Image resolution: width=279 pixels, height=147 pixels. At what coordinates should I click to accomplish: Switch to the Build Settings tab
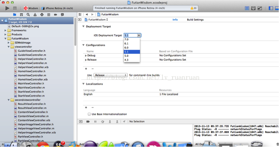[x=195, y=19]
